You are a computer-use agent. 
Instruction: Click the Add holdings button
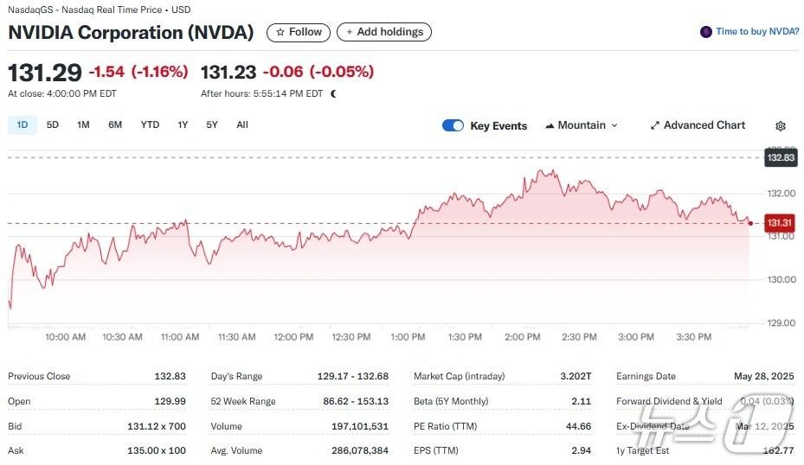[x=384, y=32]
